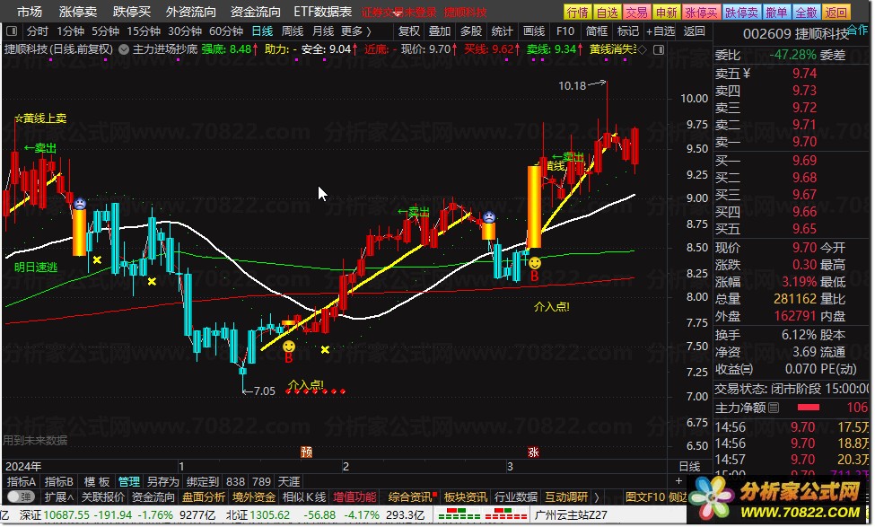Open the 复权 adjustment option
Viewport: 875px width, 527px height.
tap(409, 31)
